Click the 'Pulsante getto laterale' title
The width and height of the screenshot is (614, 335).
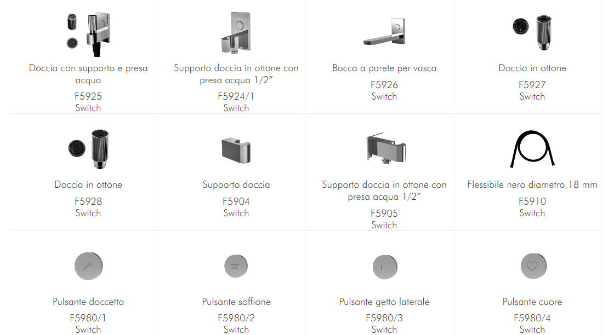[384, 302]
